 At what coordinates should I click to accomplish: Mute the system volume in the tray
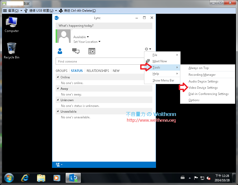coord(209,178)
